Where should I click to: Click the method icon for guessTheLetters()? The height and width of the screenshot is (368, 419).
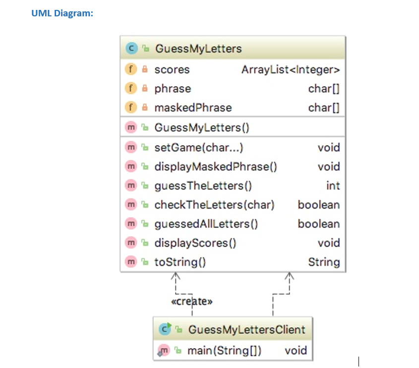(x=131, y=186)
